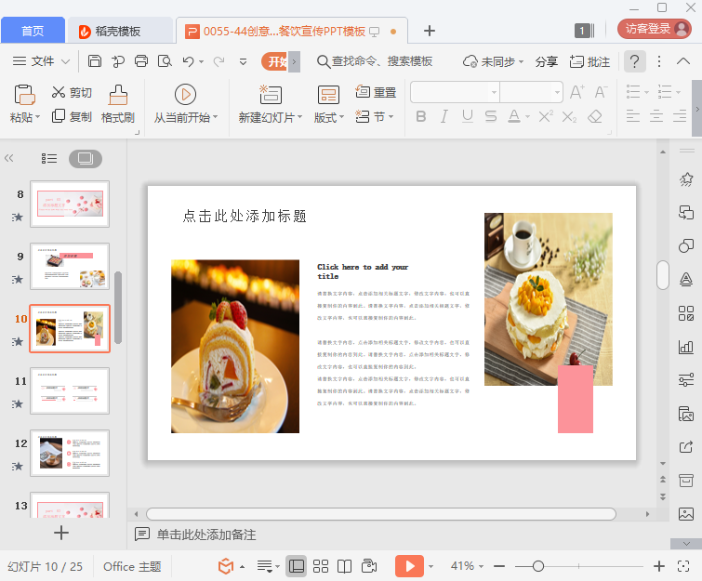Click the Clear Formatting eraser icon
The height and width of the screenshot is (581, 702).
595,117
